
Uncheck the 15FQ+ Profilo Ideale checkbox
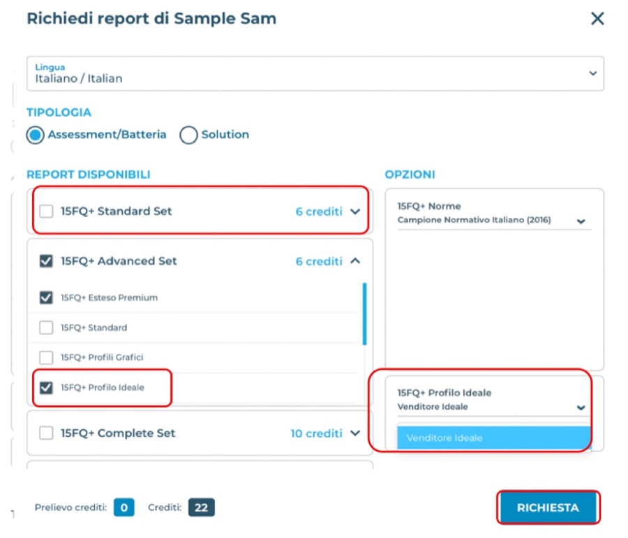point(47,387)
